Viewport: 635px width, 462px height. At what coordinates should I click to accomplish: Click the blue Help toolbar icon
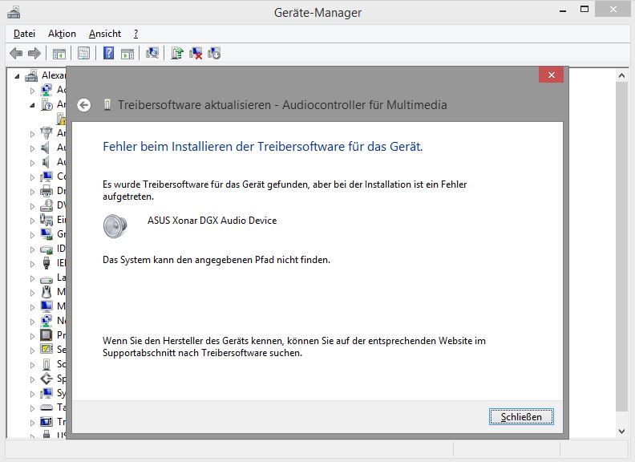click(108, 53)
